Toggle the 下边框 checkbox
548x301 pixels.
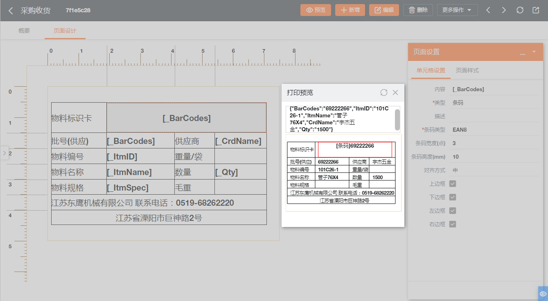[453, 197]
